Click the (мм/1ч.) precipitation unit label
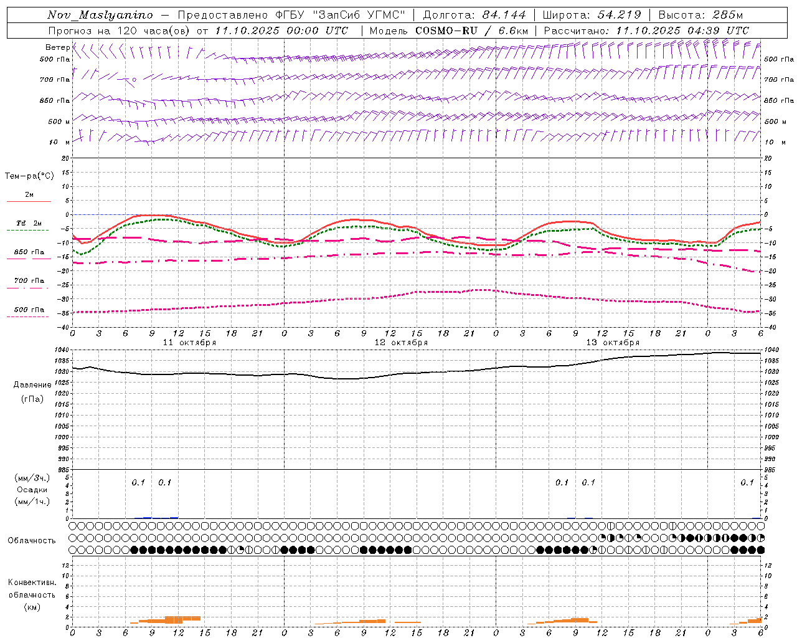The height and width of the screenshot is (638, 797). click(x=32, y=502)
